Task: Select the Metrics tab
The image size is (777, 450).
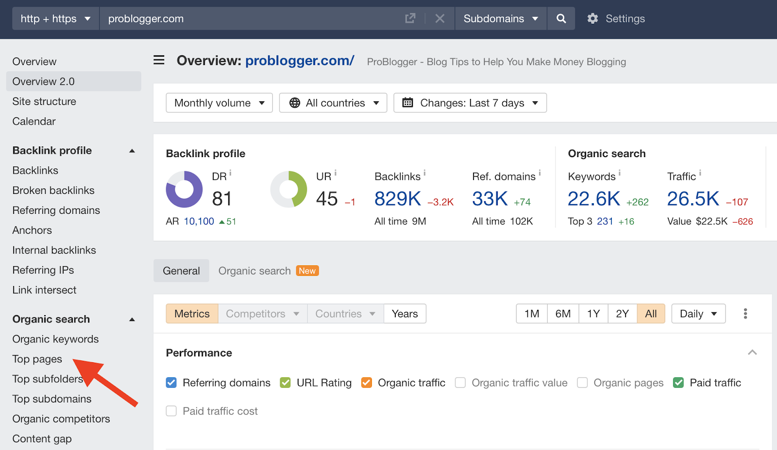Action: click(x=192, y=314)
